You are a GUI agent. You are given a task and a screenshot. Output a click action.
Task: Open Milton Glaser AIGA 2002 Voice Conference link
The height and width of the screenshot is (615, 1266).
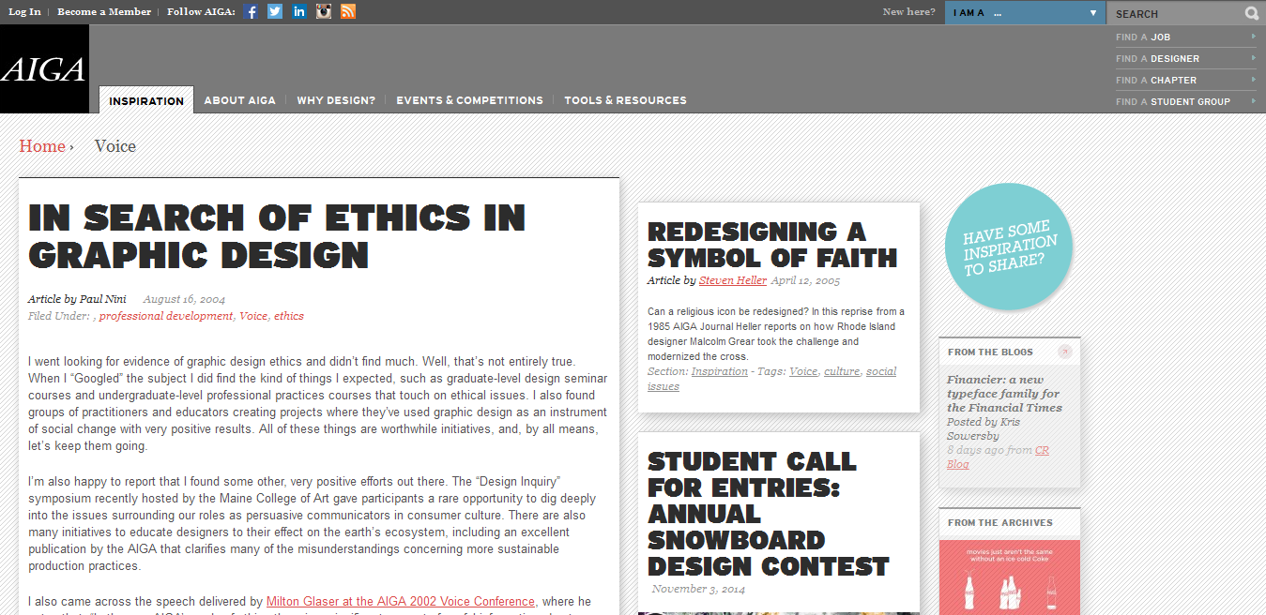pos(401,601)
